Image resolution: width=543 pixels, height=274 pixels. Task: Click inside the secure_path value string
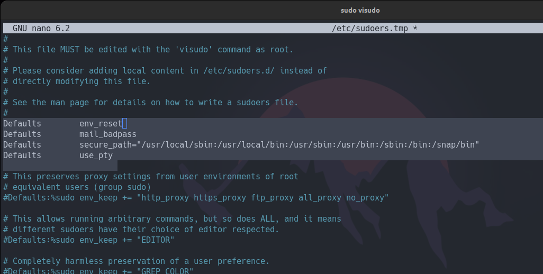pyautogui.click(x=307, y=145)
